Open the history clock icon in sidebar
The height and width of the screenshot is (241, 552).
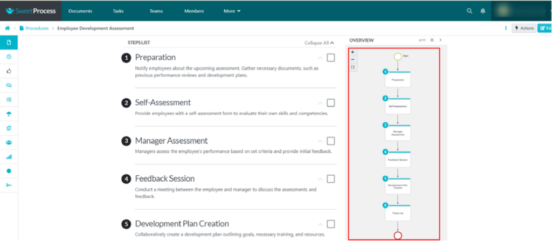pyautogui.click(x=9, y=57)
